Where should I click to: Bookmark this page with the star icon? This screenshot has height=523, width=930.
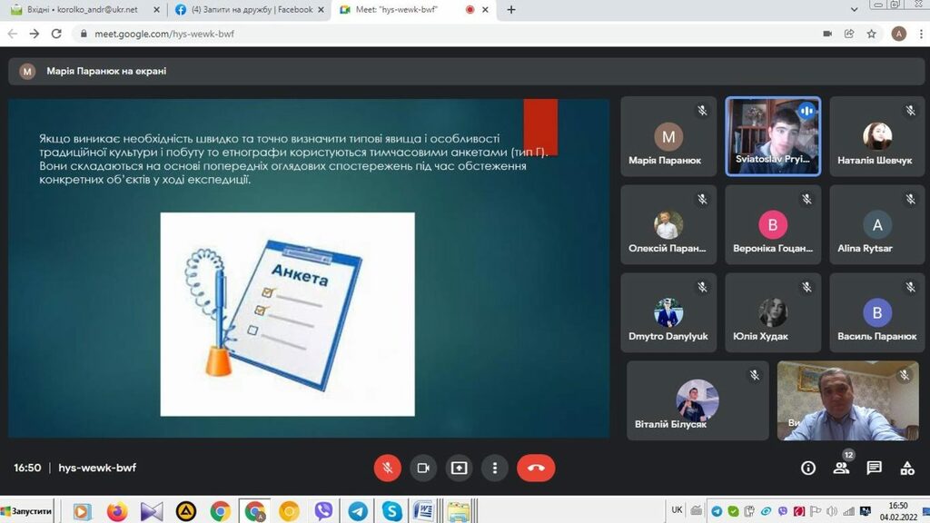coord(872,34)
